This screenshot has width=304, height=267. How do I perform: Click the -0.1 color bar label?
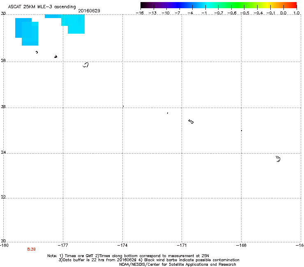pyautogui.click(x=271, y=13)
